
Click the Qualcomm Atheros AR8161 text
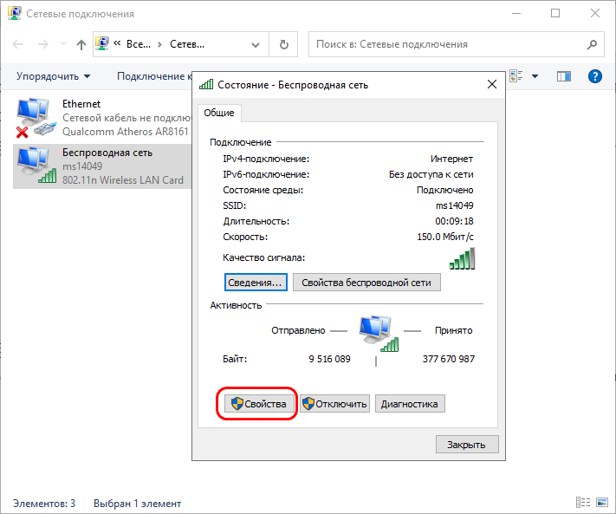coord(126,131)
